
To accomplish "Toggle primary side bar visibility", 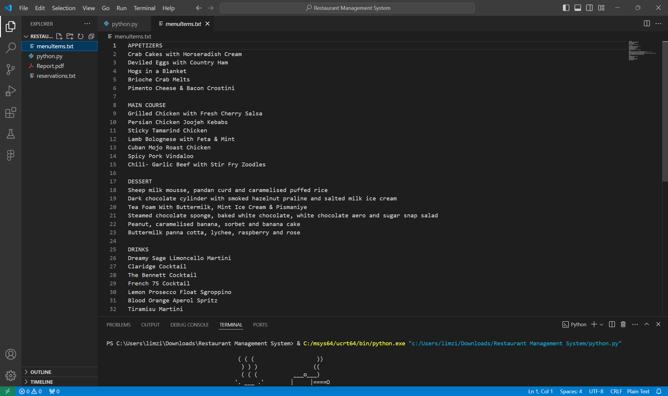I will click(x=566, y=8).
